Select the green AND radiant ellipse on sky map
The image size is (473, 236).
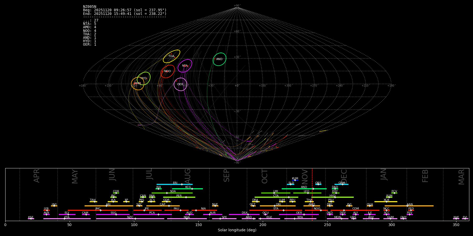pos(219,59)
